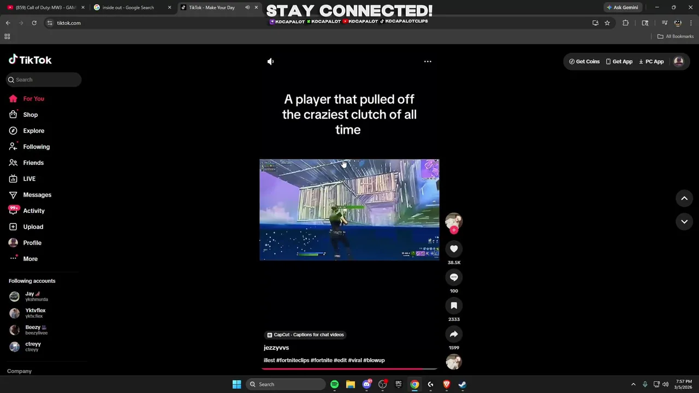Open Epic Games Launcher from the taskbar
Image resolution: width=699 pixels, height=393 pixels.
[399, 384]
